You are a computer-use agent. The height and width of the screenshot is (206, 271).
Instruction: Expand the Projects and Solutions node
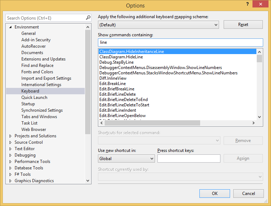[x=10, y=136]
